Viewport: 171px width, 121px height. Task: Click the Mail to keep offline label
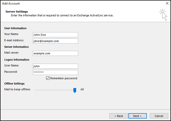pyautogui.click(x=17, y=90)
